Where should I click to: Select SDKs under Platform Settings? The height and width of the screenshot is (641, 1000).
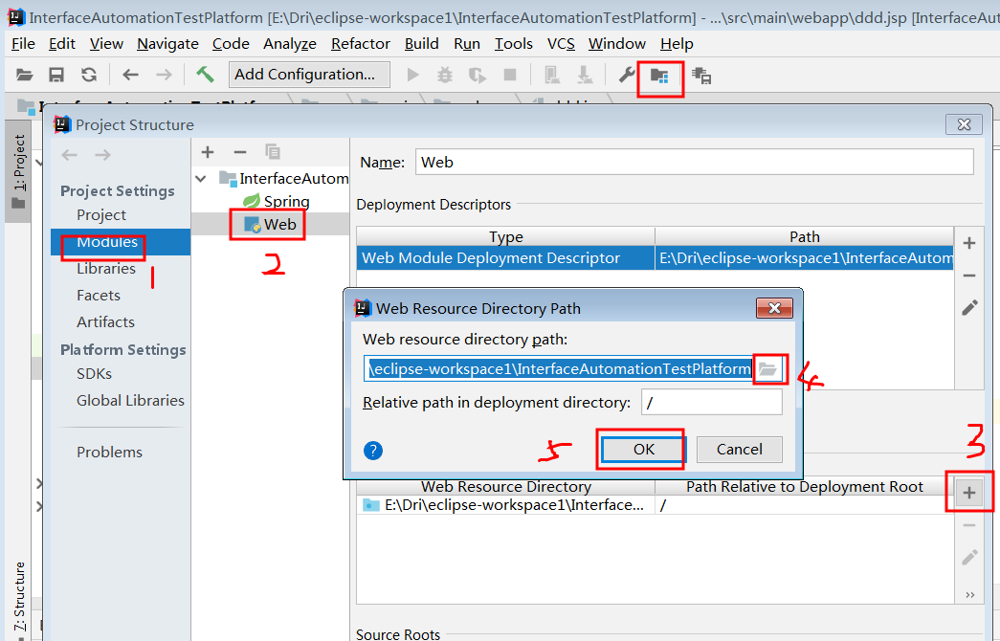[x=94, y=374]
